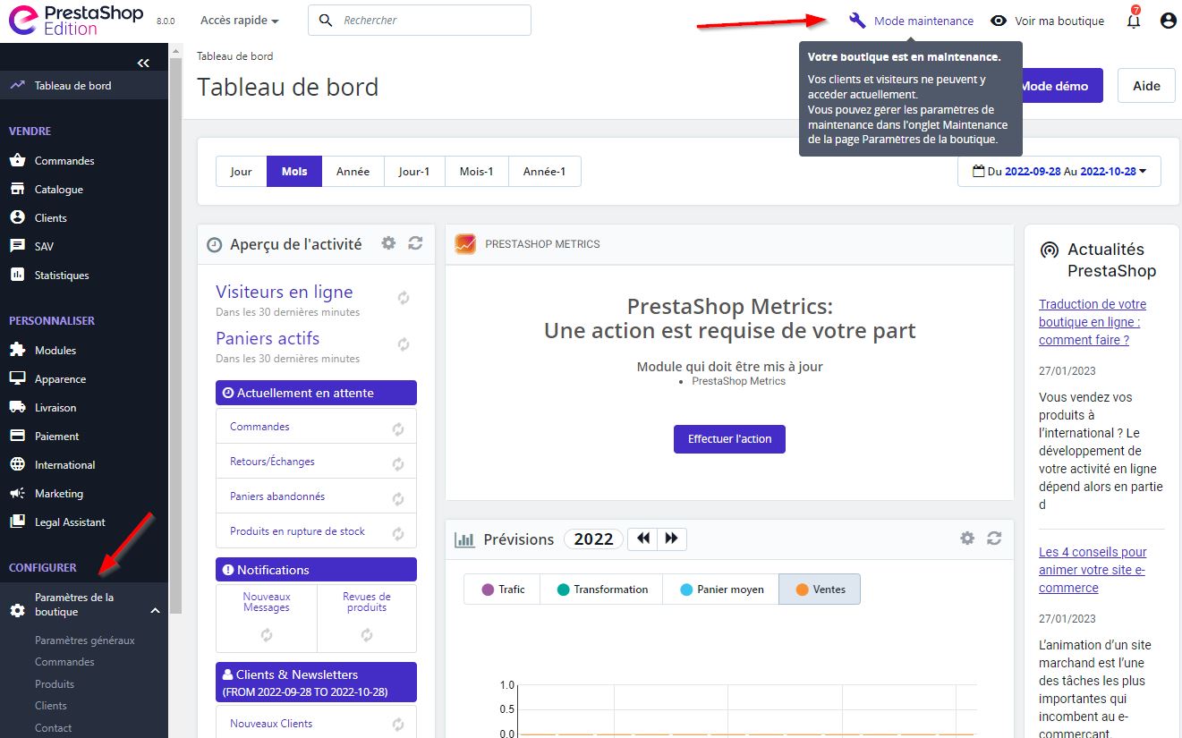Click the PrestaShop Edition logo
Viewport: 1182px width, 738px height.
click(75, 21)
